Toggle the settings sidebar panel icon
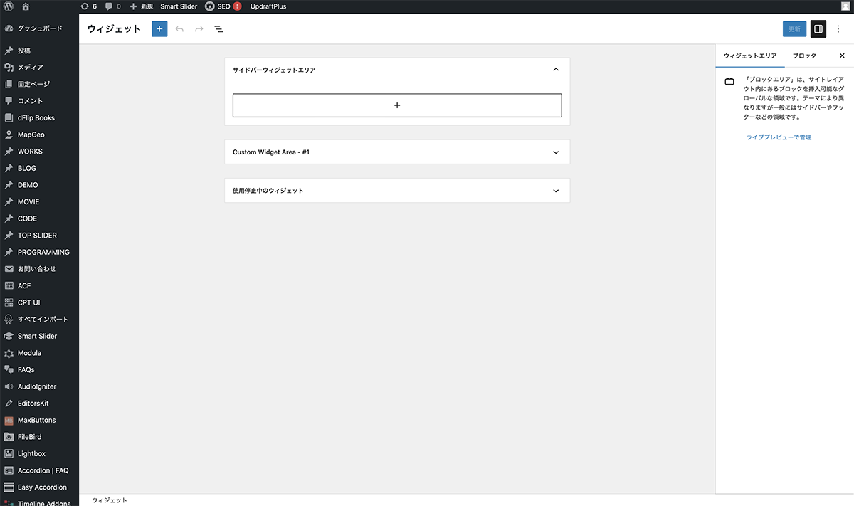 (x=818, y=29)
